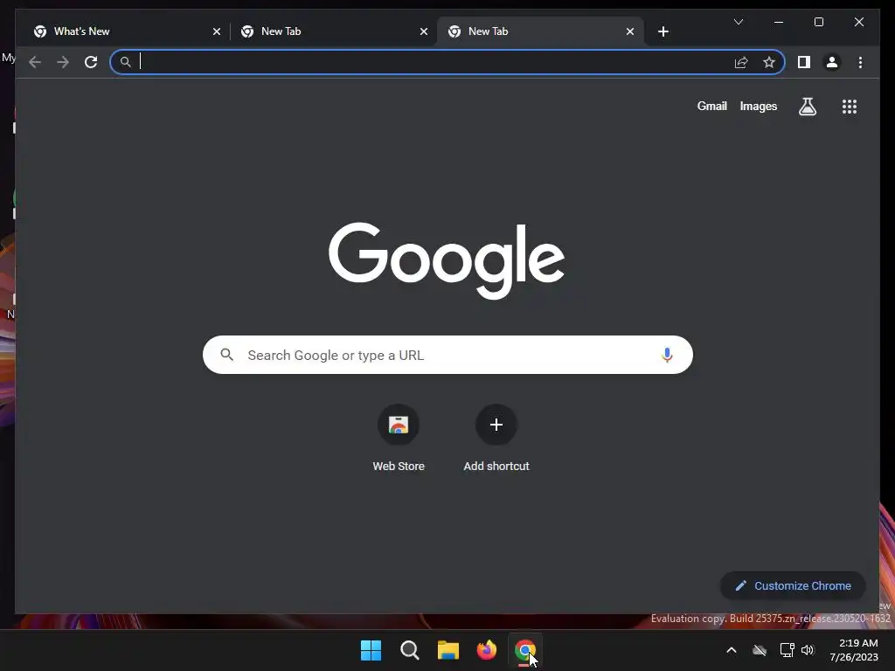Open File Explorer from taskbar

point(448,650)
